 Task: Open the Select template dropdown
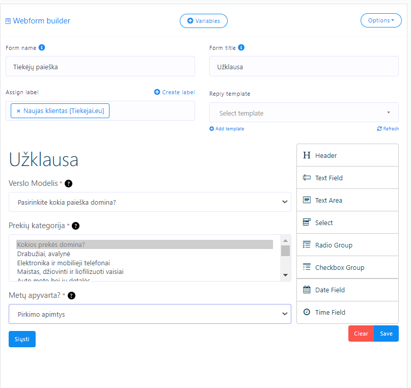click(x=304, y=113)
